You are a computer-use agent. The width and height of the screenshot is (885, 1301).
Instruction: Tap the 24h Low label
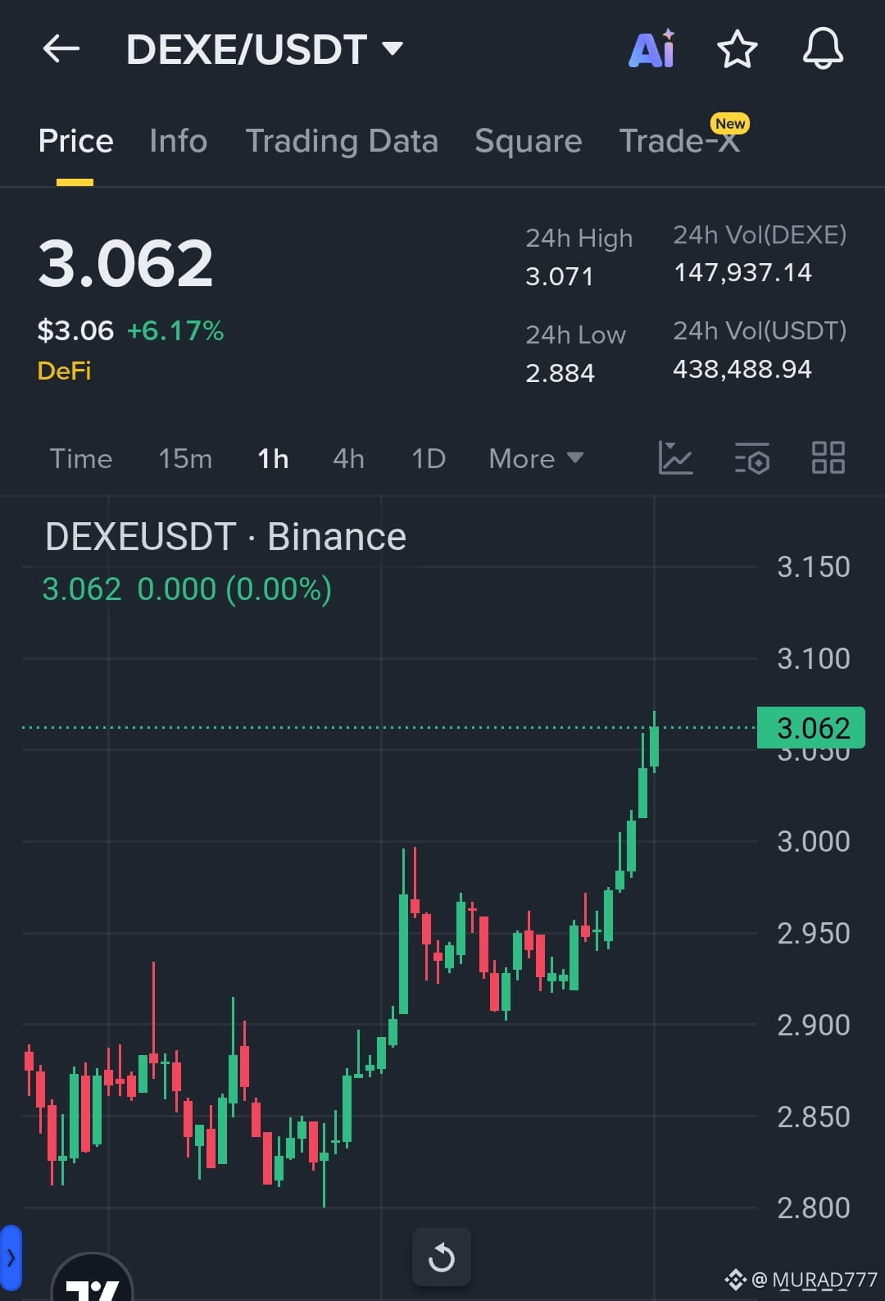pyautogui.click(x=575, y=334)
